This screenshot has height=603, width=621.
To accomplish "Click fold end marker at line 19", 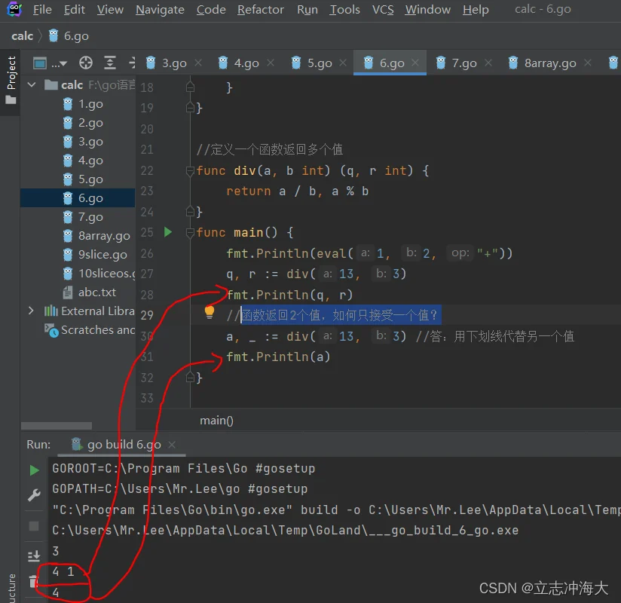I will coord(190,107).
